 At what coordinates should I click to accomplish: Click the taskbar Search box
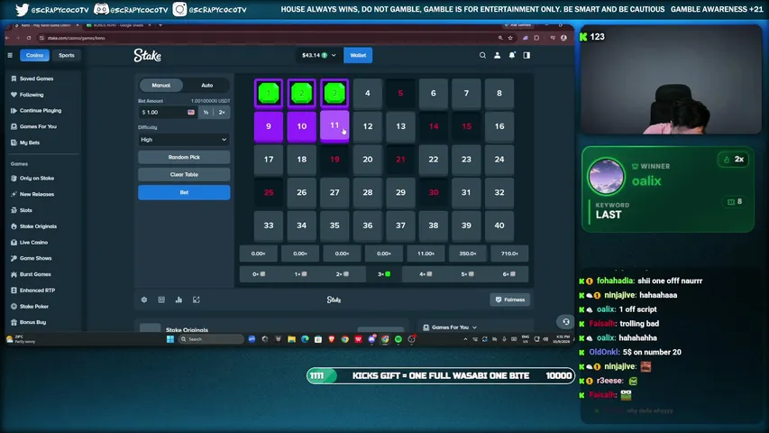(211, 339)
